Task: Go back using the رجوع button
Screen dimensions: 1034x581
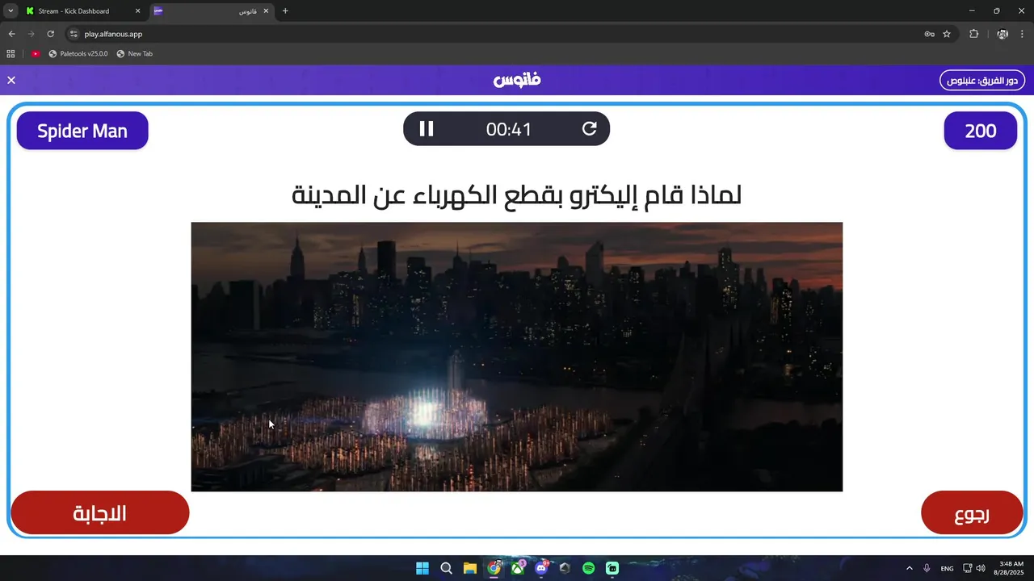Action: (x=972, y=513)
